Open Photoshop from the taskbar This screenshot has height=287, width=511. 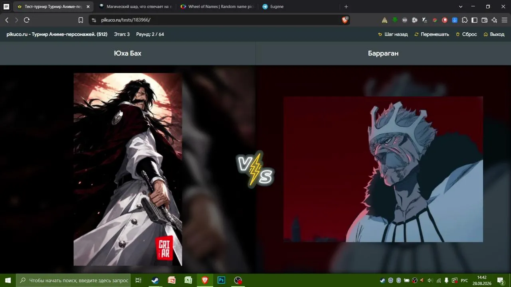point(221,280)
